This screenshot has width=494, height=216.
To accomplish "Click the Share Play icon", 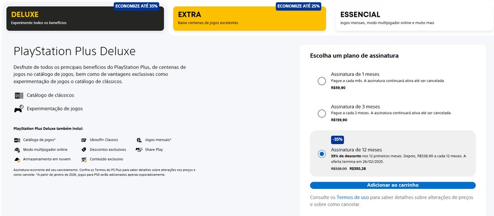I will pyautogui.click(x=139, y=149).
